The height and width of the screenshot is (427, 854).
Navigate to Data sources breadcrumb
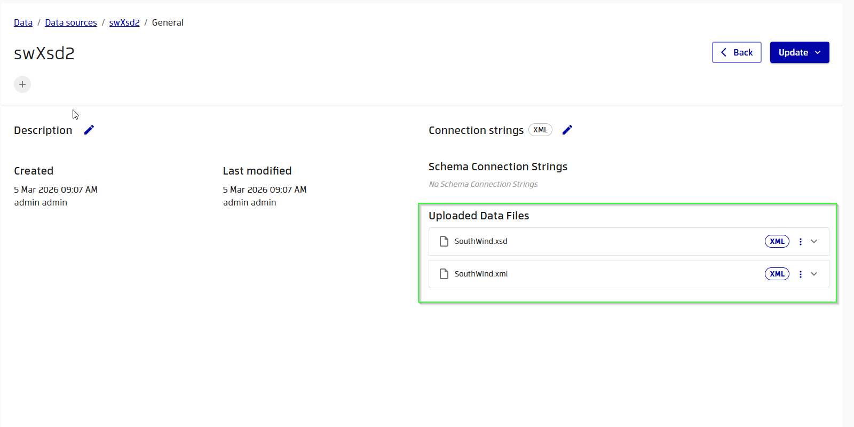pos(71,22)
